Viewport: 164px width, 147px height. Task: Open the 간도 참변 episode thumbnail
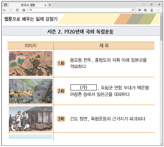(30, 119)
